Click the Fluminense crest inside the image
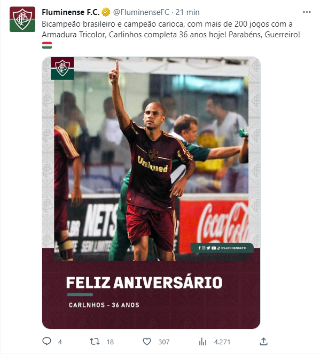The image size is (320, 355). pos(62,68)
